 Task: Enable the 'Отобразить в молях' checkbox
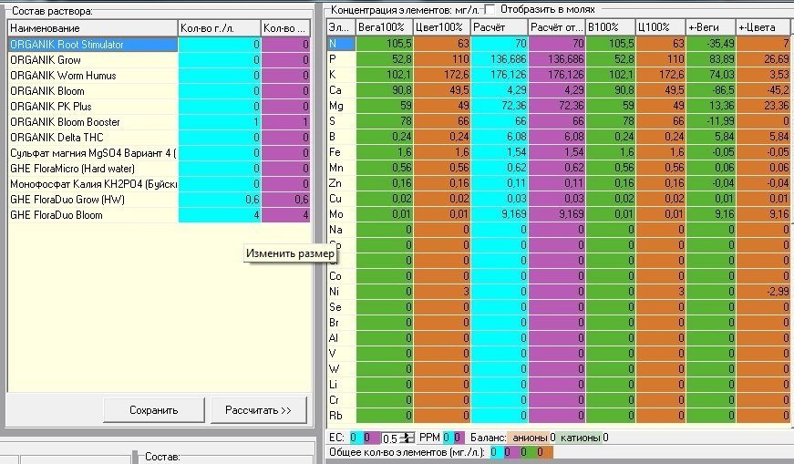490,10
